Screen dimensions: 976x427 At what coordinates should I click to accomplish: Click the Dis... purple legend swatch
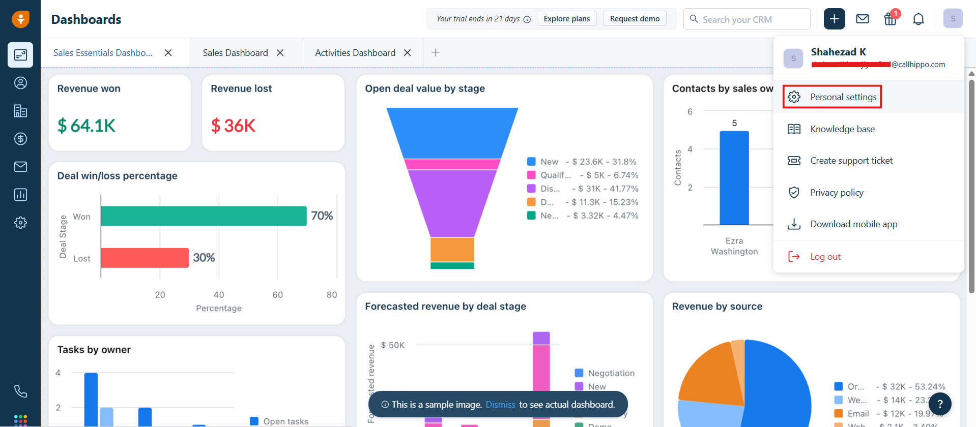coord(531,189)
